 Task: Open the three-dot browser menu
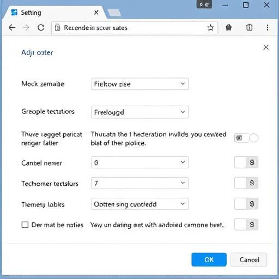(x=268, y=28)
